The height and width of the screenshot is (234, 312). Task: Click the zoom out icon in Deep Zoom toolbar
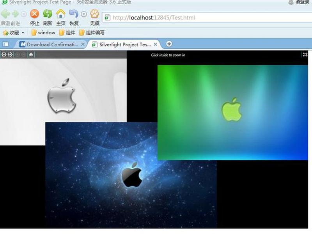click(x=4, y=55)
